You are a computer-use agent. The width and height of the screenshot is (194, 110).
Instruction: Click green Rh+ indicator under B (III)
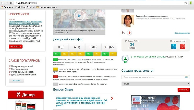click(89, 54)
